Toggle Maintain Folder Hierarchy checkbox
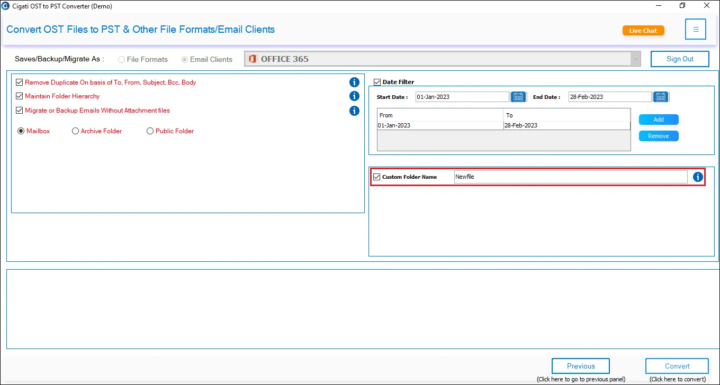The image size is (720, 385). tap(20, 96)
